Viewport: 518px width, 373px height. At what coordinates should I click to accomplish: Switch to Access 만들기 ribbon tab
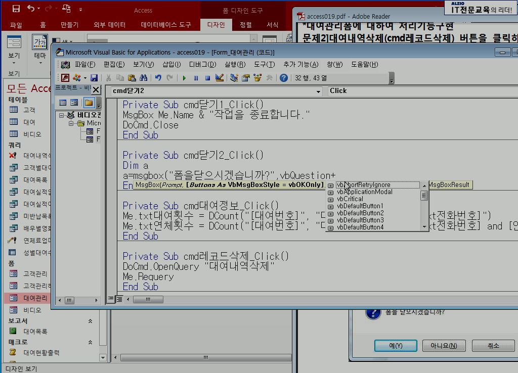[x=69, y=25]
